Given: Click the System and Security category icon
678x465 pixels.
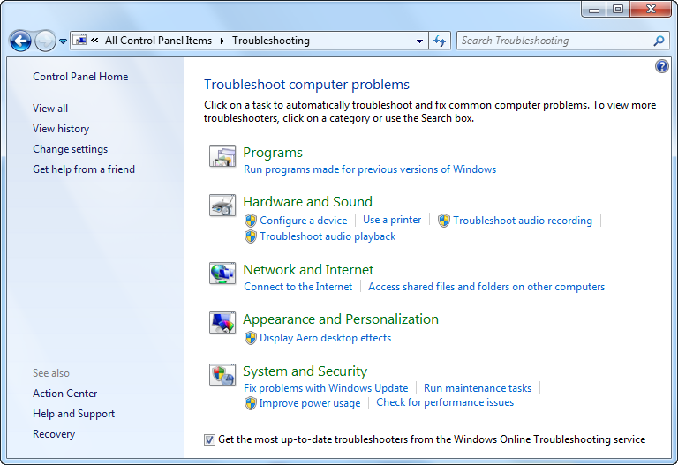Looking at the screenshot, I should click(x=222, y=375).
